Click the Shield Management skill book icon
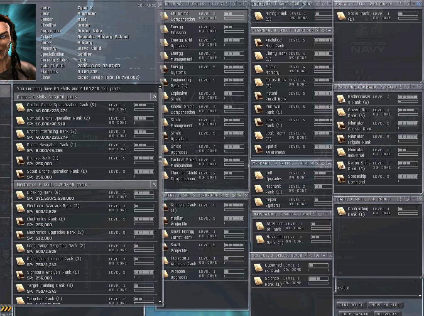 point(164,122)
